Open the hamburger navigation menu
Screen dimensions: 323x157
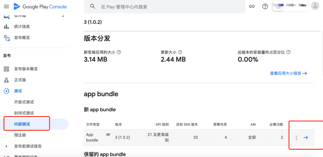tap(6, 6)
